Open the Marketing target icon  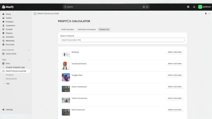[3, 41]
